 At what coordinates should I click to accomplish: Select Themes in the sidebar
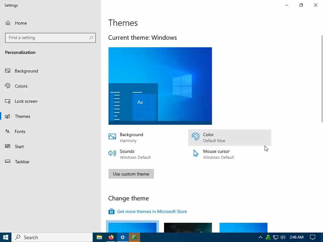tap(50, 116)
